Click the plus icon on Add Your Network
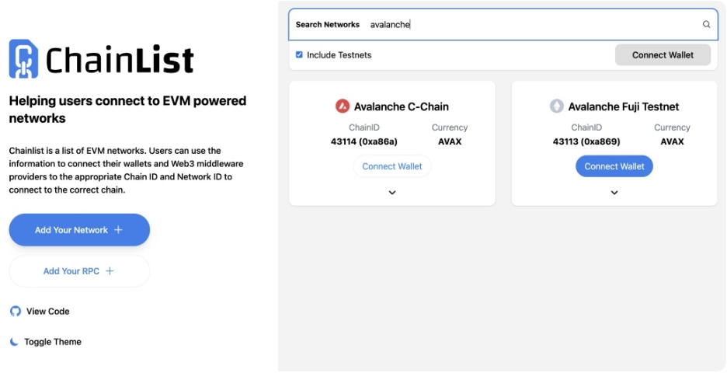This screenshot has height=373, width=727. [x=118, y=230]
